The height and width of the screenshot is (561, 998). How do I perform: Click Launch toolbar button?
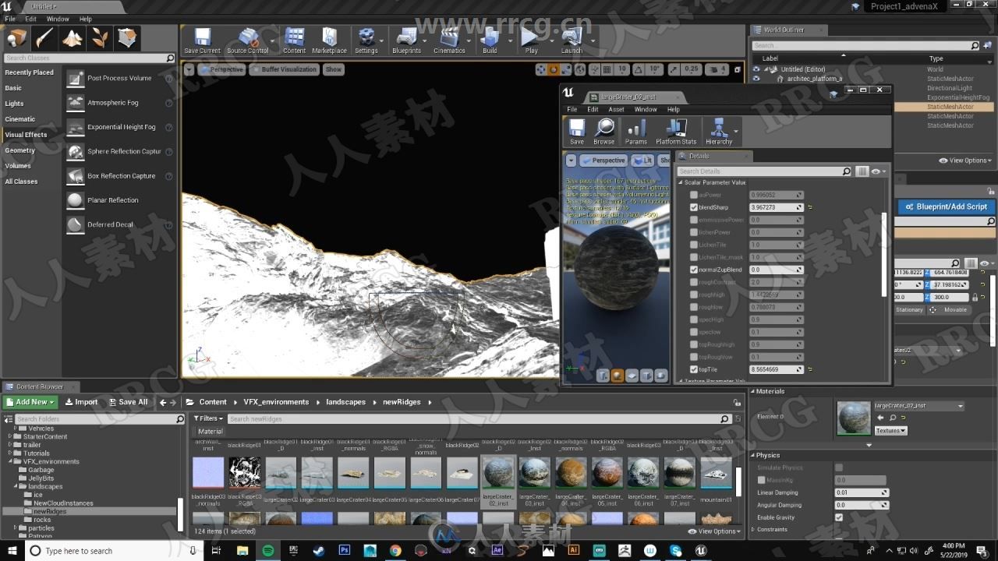point(572,41)
